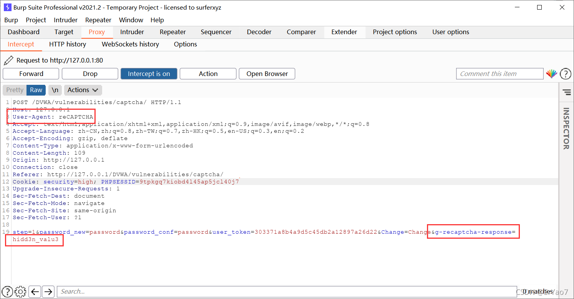Open the Project menu

point(36,20)
